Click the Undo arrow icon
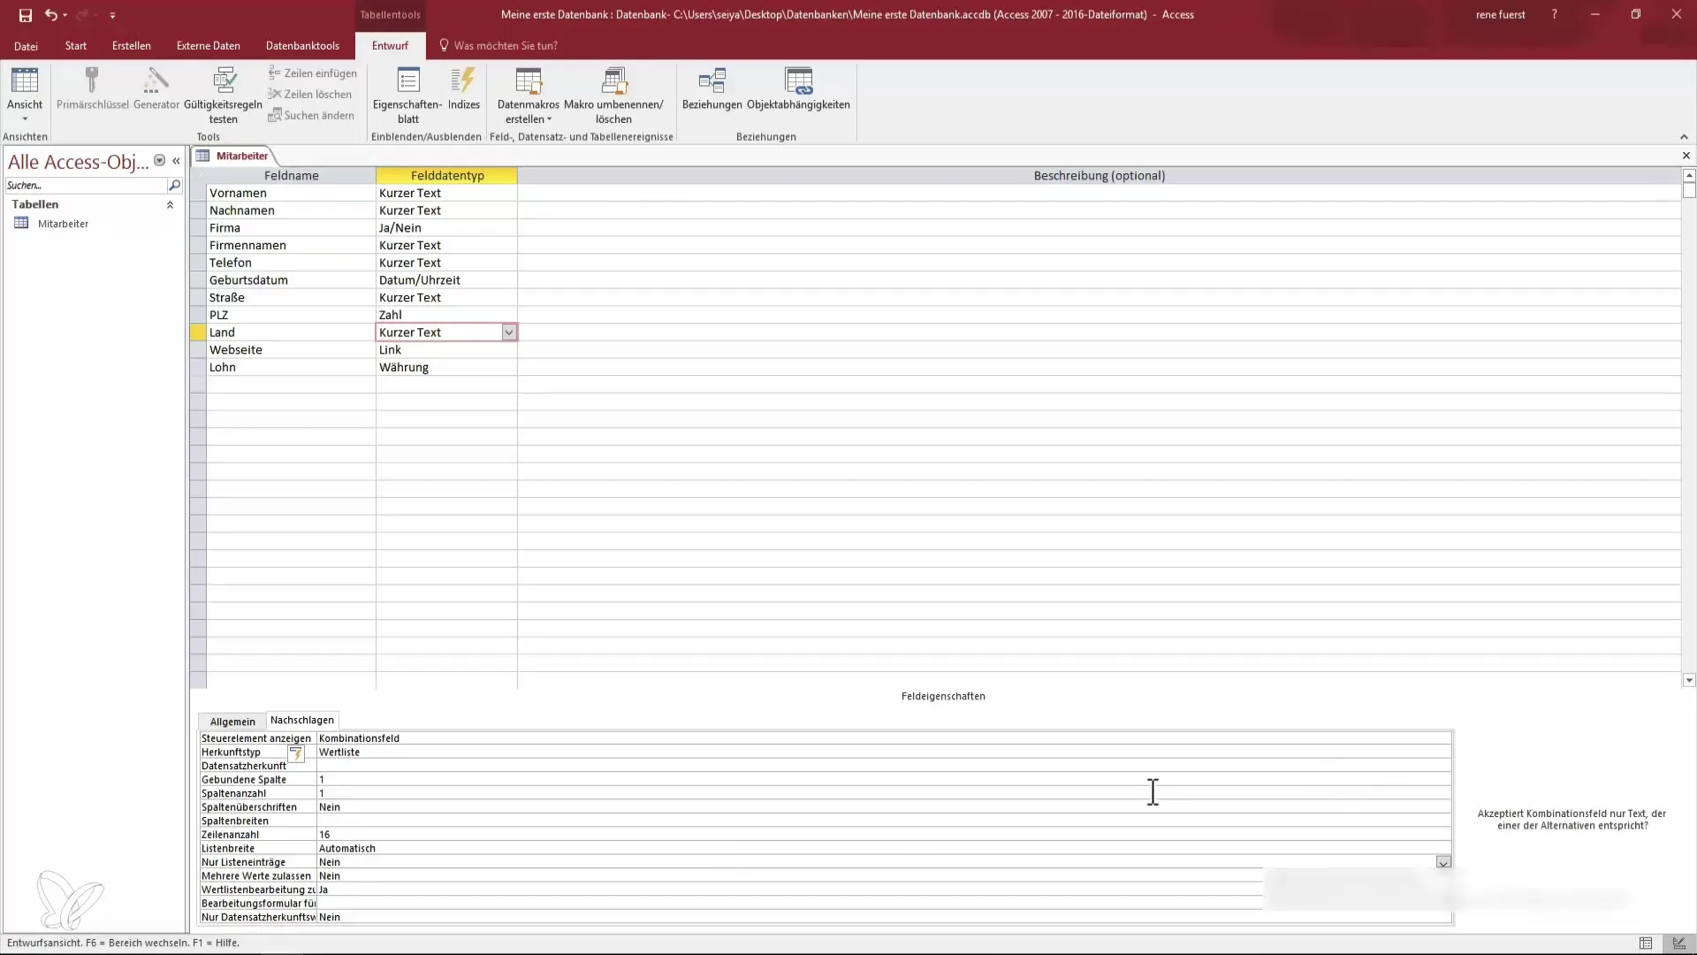Screen dimensions: 1697x955 point(50,15)
